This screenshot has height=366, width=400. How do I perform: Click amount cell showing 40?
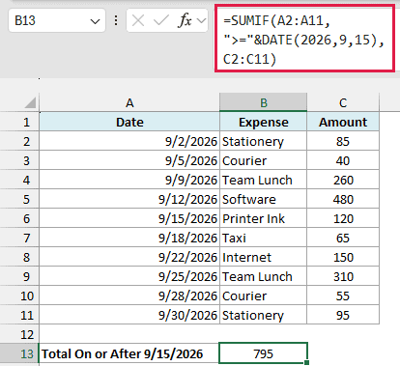pos(343,160)
